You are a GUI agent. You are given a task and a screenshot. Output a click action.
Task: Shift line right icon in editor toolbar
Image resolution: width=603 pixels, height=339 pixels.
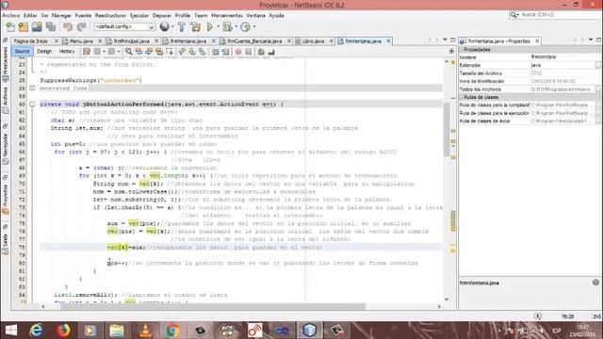point(225,52)
